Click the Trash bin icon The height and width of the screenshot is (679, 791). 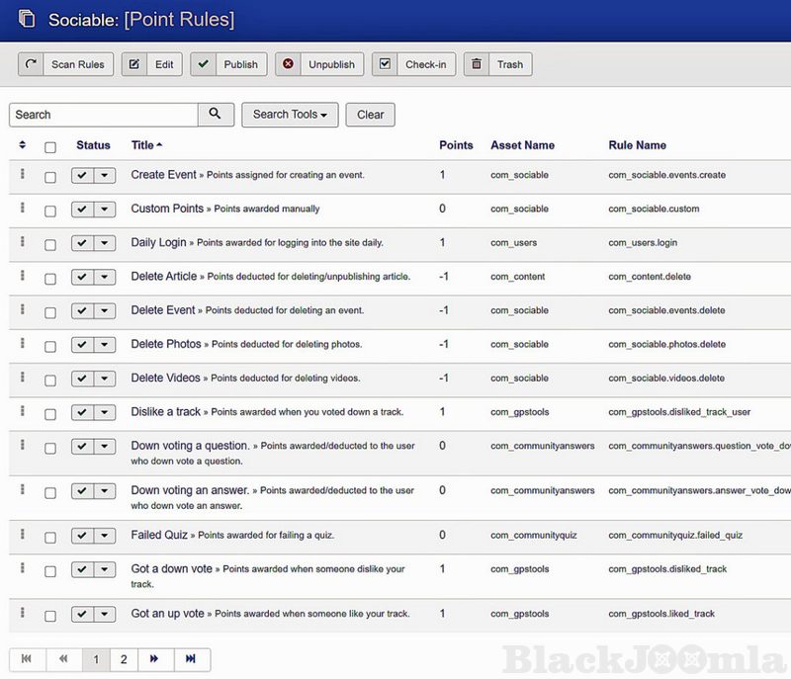[x=477, y=64]
